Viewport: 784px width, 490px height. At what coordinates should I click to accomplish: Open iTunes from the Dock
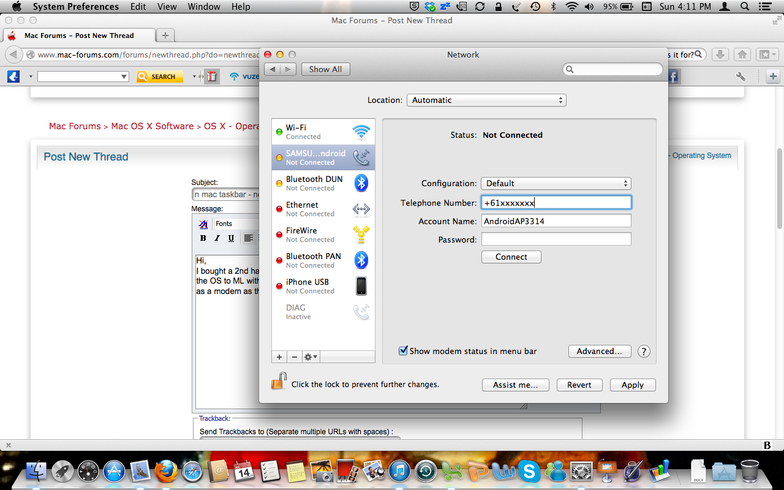tap(399, 471)
